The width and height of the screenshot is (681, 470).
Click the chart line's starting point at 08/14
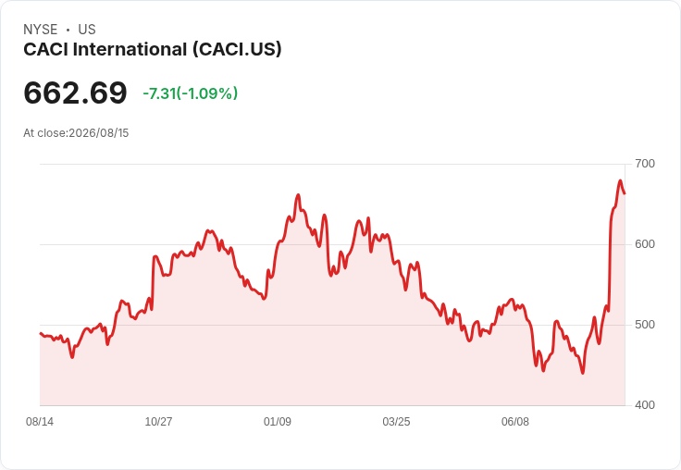pos(41,334)
